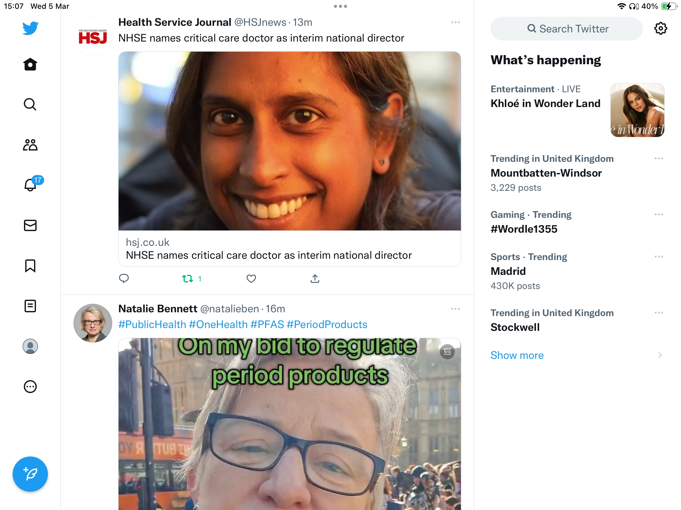Go to the Home timeline icon
Image resolution: width=681 pixels, height=510 pixels.
(30, 65)
